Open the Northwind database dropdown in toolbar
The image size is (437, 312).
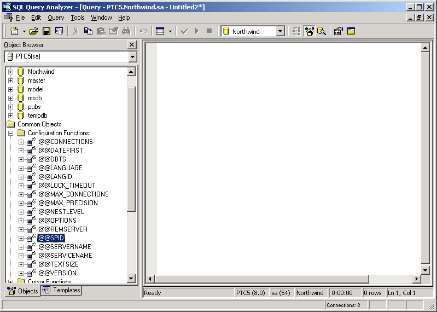click(x=280, y=32)
